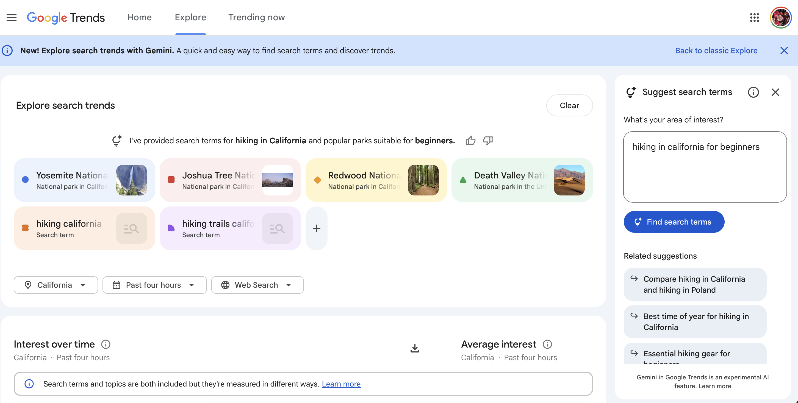Viewport: 798px width, 403px height.
Task: Open the Trending now tab
Action: pos(256,17)
